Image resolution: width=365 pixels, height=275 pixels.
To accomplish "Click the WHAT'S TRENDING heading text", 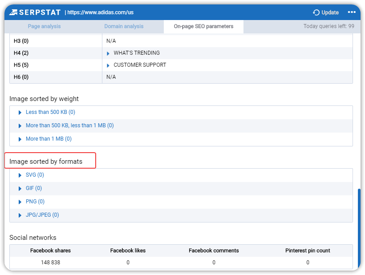I will [x=137, y=53].
